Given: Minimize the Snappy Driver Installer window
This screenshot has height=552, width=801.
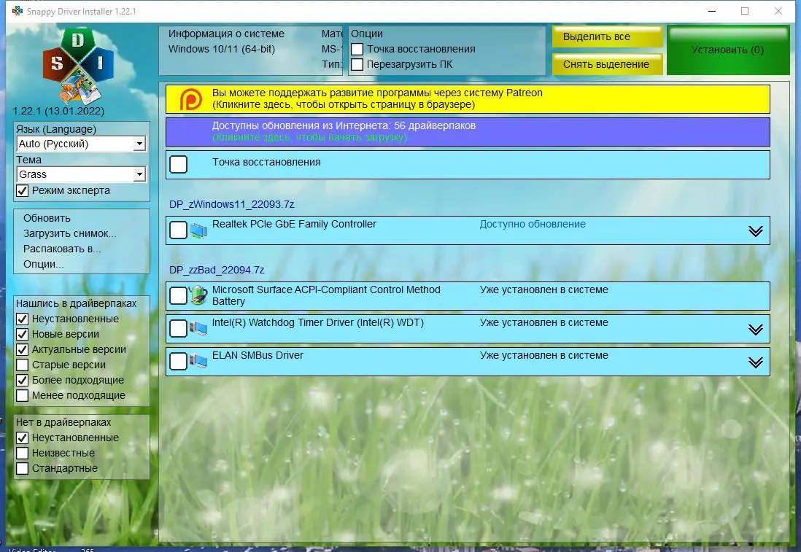Looking at the screenshot, I should [x=712, y=11].
